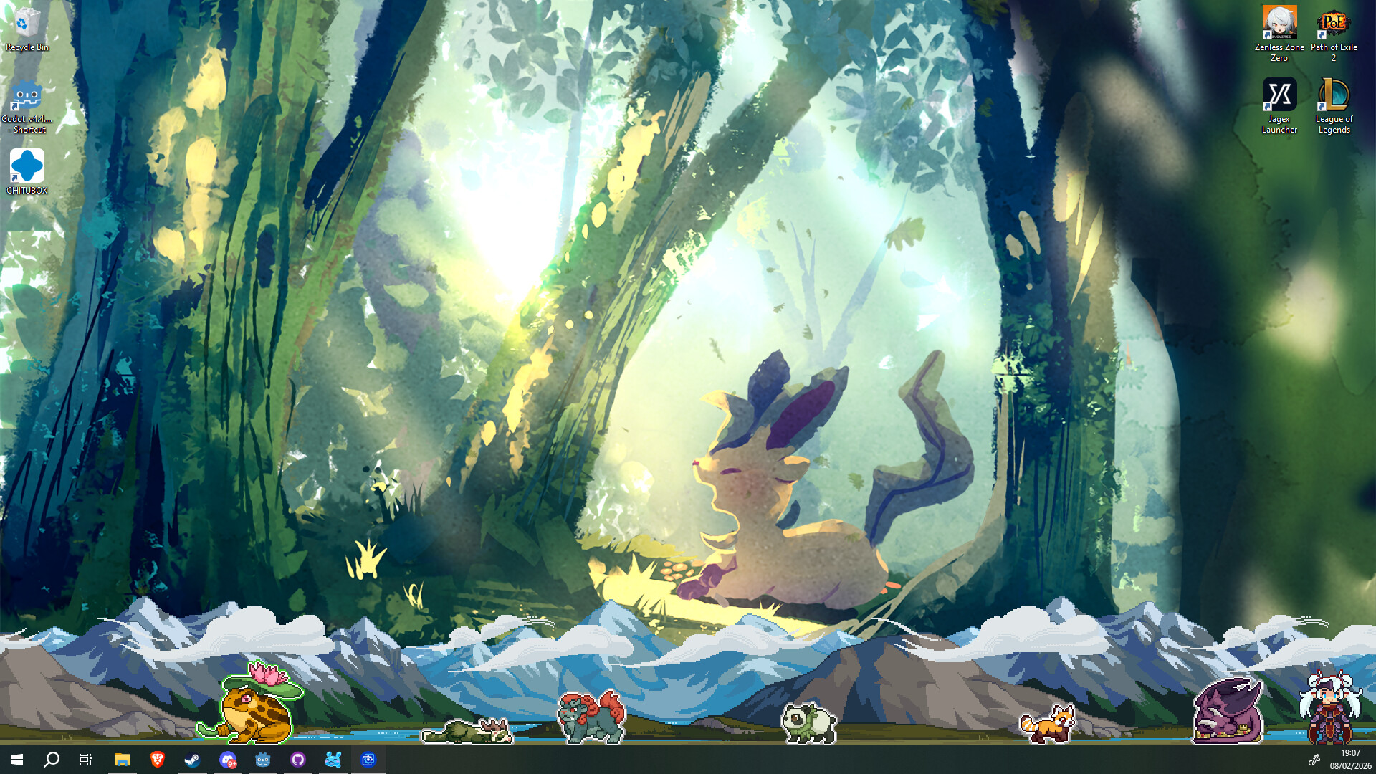This screenshot has width=1376, height=774.
Task: Open Task View
Action: pyautogui.click(x=86, y=760)
